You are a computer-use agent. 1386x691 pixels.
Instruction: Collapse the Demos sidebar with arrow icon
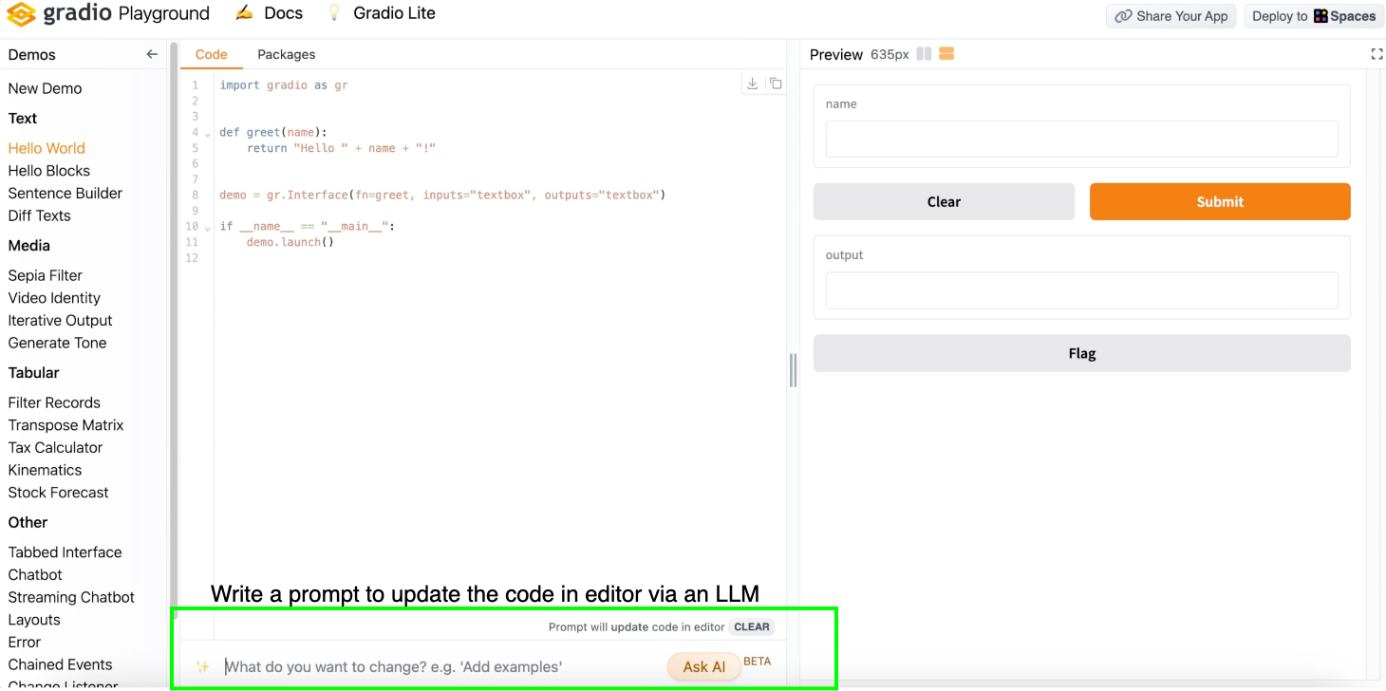pyautogui.click(x=152, y=54)
